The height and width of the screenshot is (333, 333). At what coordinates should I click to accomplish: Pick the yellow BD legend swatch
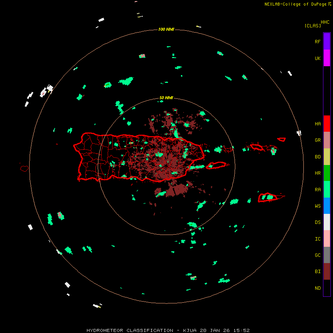[x=327, y=157]
